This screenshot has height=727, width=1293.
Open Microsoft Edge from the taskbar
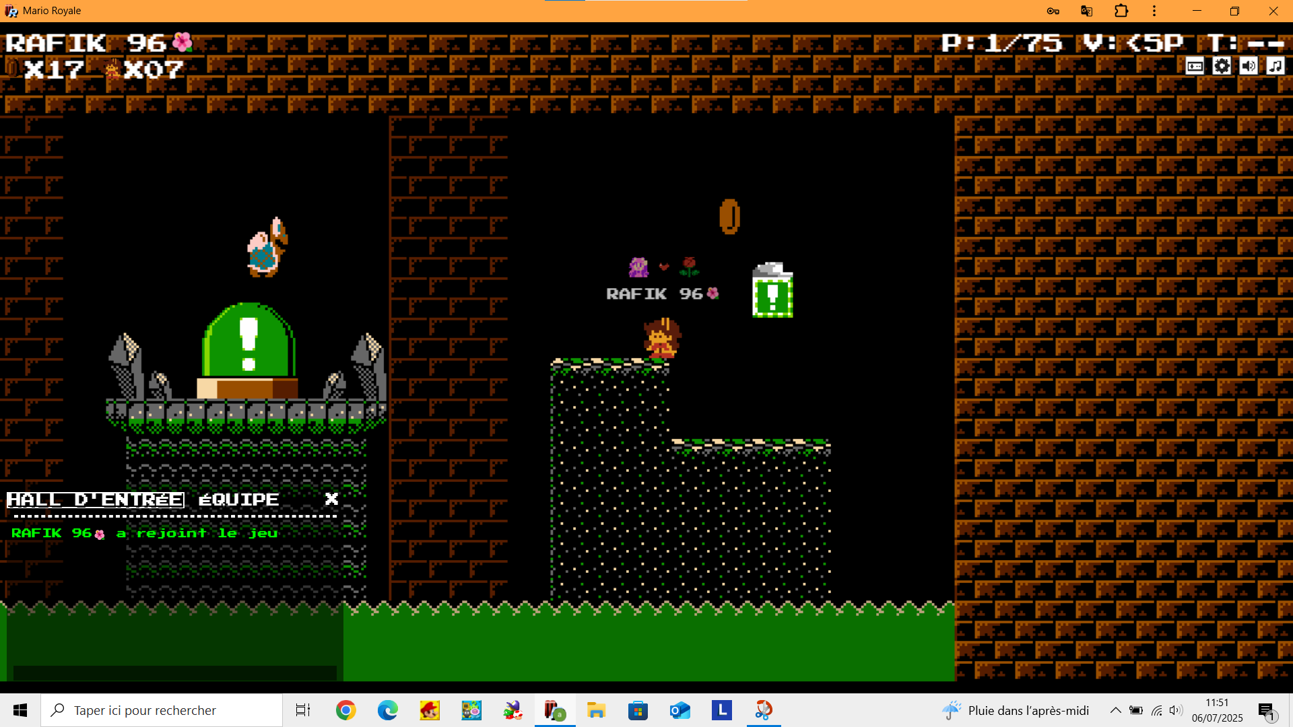[x=387, y=710]
